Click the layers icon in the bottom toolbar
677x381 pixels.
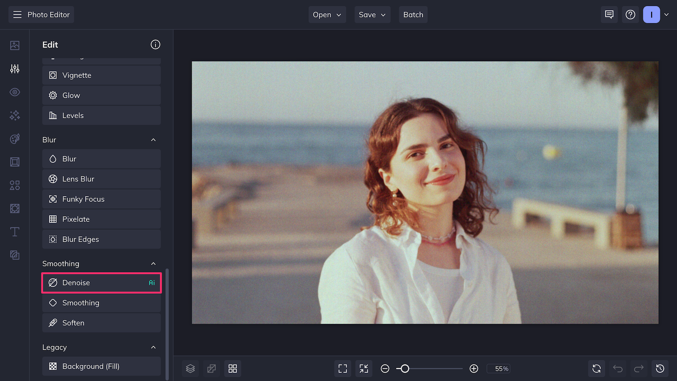(190, 368)
